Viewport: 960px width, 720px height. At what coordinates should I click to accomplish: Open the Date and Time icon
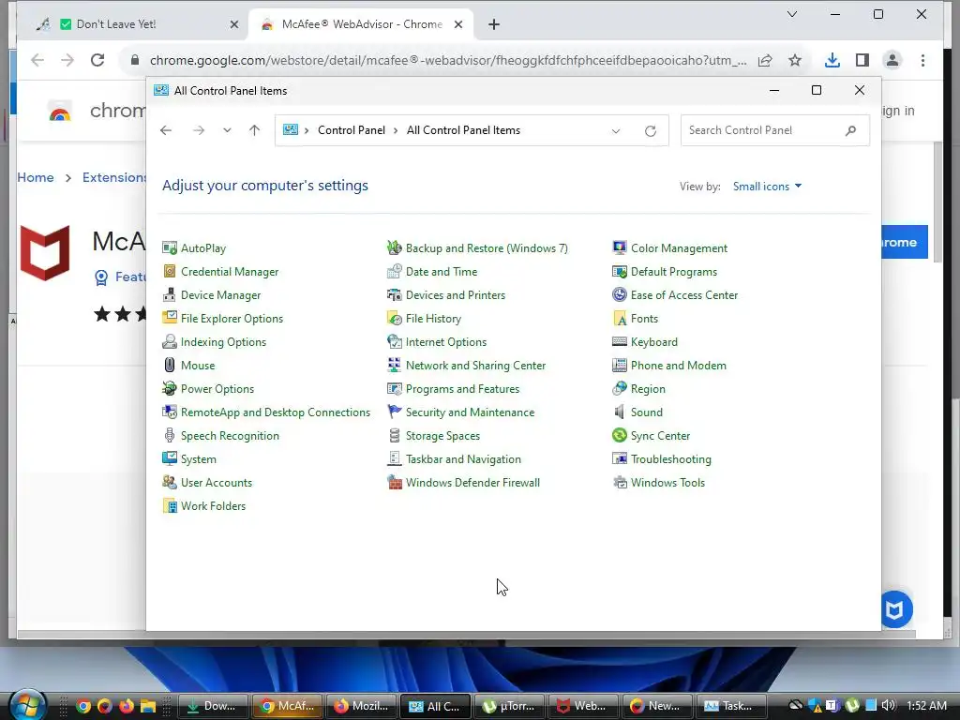(395, 271)
